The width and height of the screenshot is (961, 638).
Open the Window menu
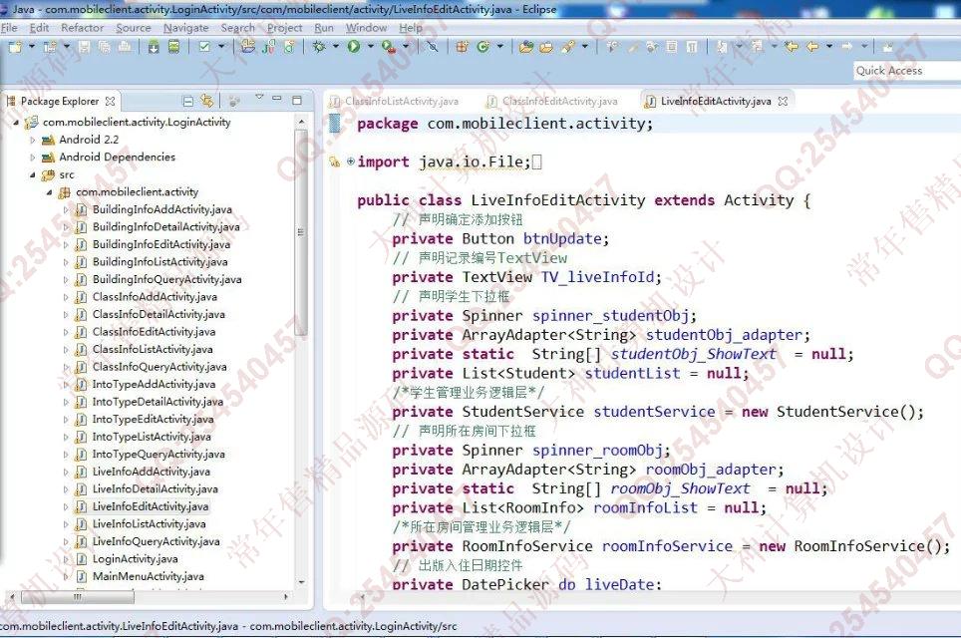tap(366, 28)
